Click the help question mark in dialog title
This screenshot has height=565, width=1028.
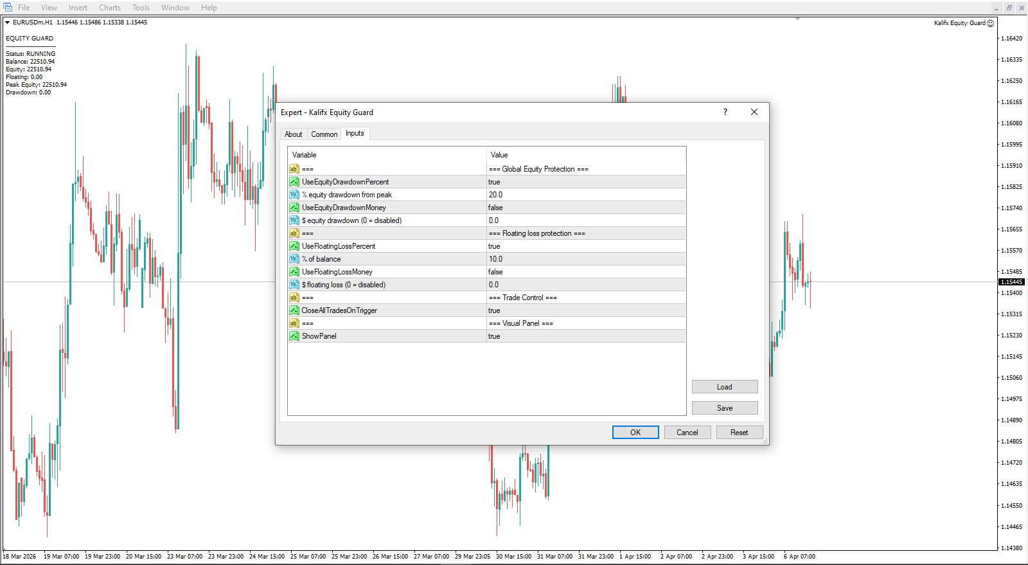725,112
